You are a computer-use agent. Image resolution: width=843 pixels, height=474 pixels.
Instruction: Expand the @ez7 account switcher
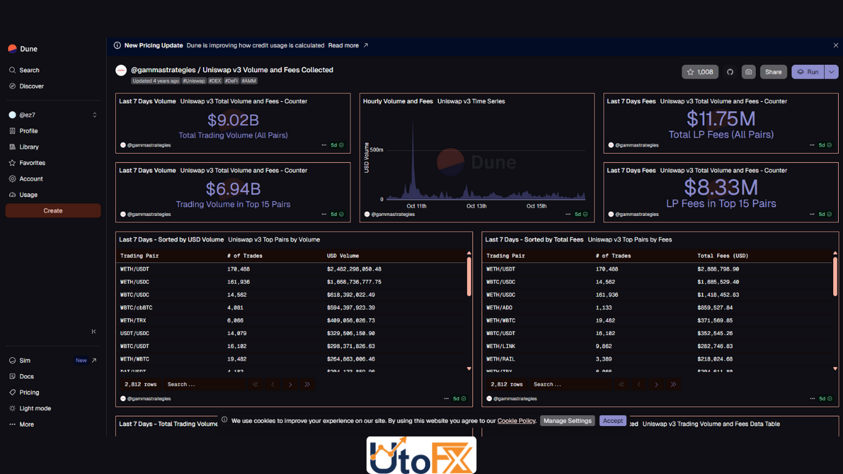(x=53, y=115)
